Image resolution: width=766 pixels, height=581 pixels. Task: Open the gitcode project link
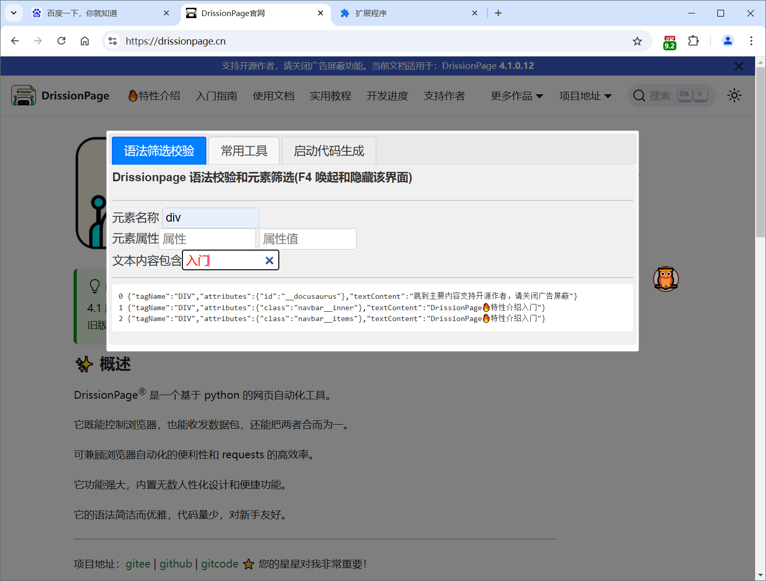(220, 564)
